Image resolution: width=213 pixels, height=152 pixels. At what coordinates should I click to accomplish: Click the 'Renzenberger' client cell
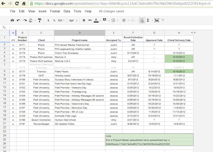point(41,124)
